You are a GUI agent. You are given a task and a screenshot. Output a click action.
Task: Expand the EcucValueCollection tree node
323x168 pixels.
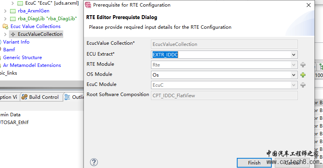point(5,34)
